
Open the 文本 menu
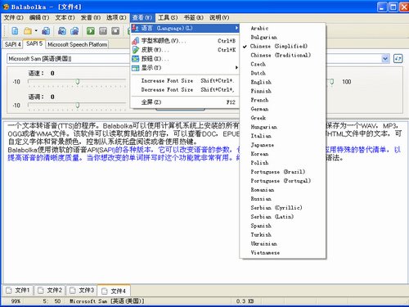(x=65, y=18)
